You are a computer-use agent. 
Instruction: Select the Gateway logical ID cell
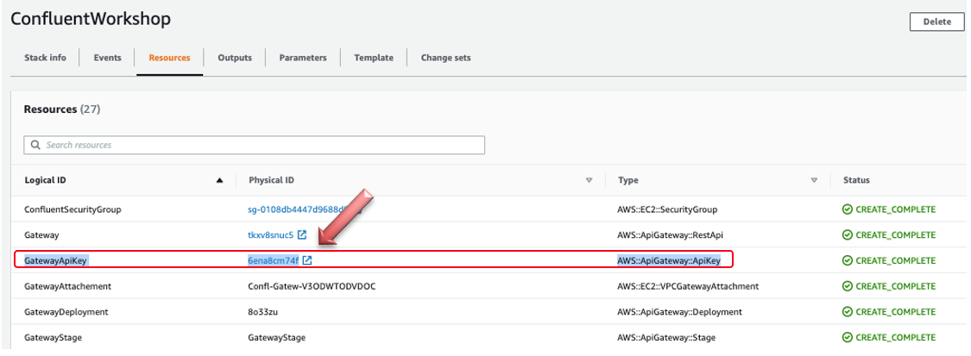coord(41,234)
